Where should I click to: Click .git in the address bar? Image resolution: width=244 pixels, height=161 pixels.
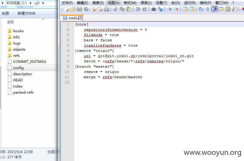click(37, 3)
